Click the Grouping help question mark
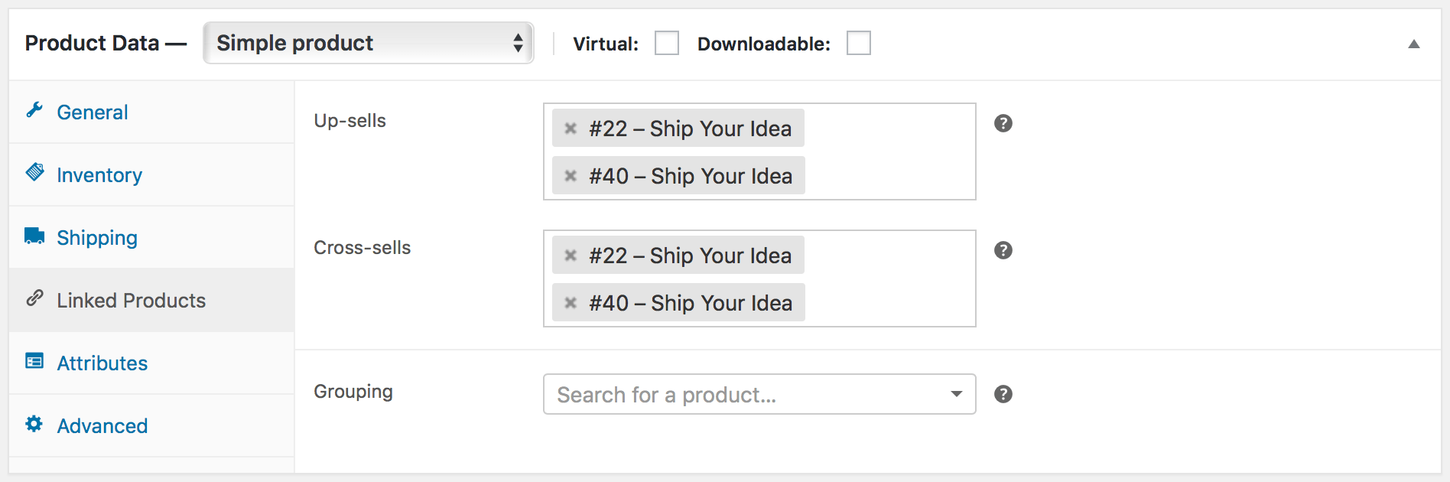 tap(1003, 394)
